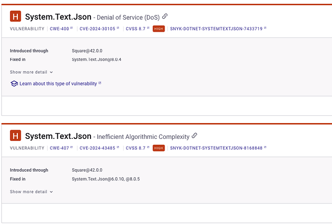This screenshot has width=332, height=224.
Task: Open Learn about this type of vulnerability
Action: click(x=59, y=84)
